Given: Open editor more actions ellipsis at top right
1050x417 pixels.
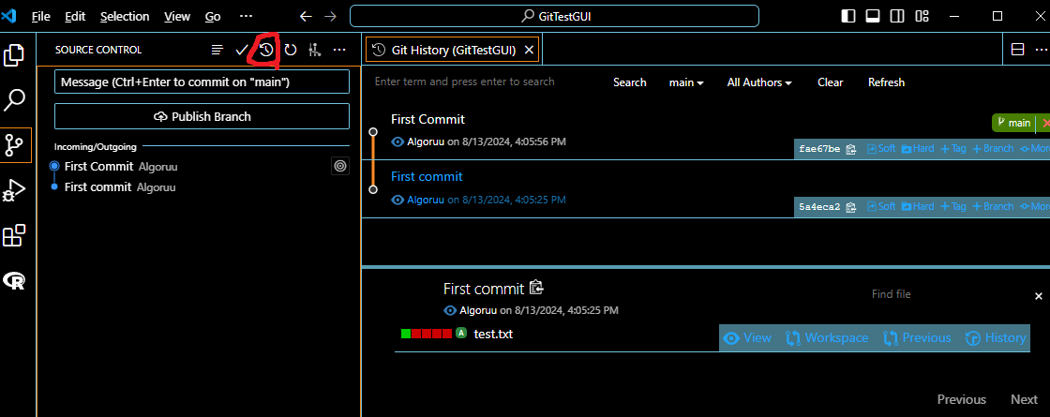Looking at the screenshot, I should (x=1042, y=50).
